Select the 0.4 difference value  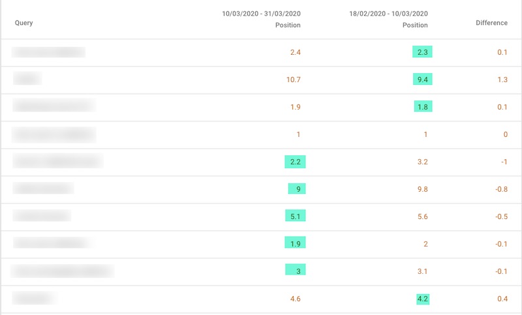click(502, 299)
